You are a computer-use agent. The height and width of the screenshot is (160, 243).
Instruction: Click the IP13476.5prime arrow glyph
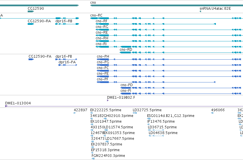pos(148,125)
